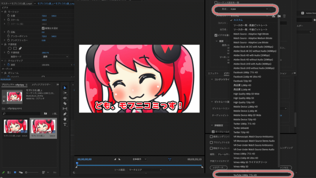Draw a free-form opacity mask with pen
316x178 pixels.
click(20, 48)
